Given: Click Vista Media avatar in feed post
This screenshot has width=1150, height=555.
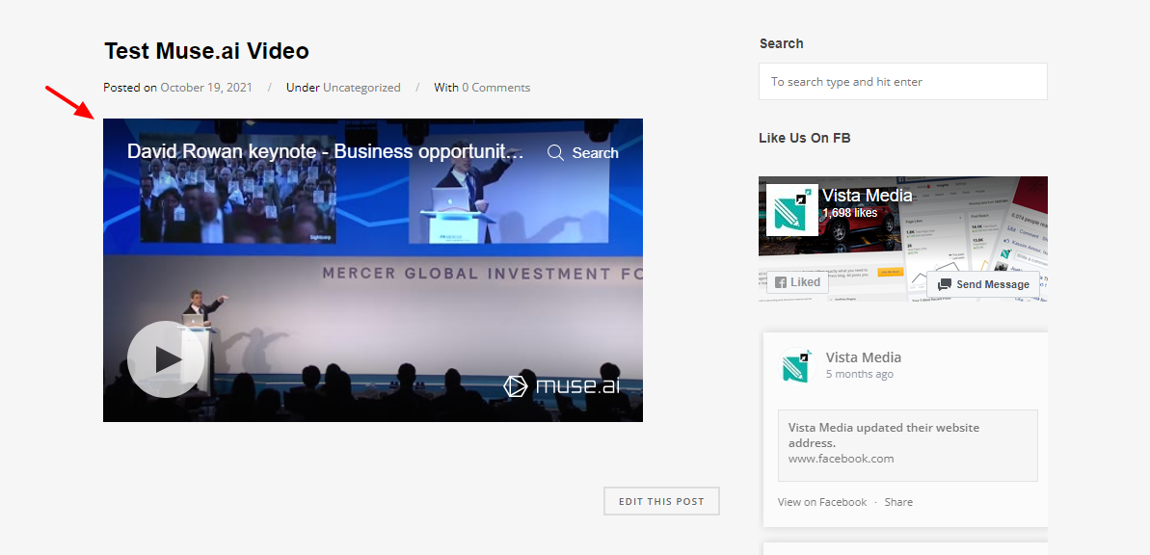Looking at the screenshot, I should tap(797, 365).
